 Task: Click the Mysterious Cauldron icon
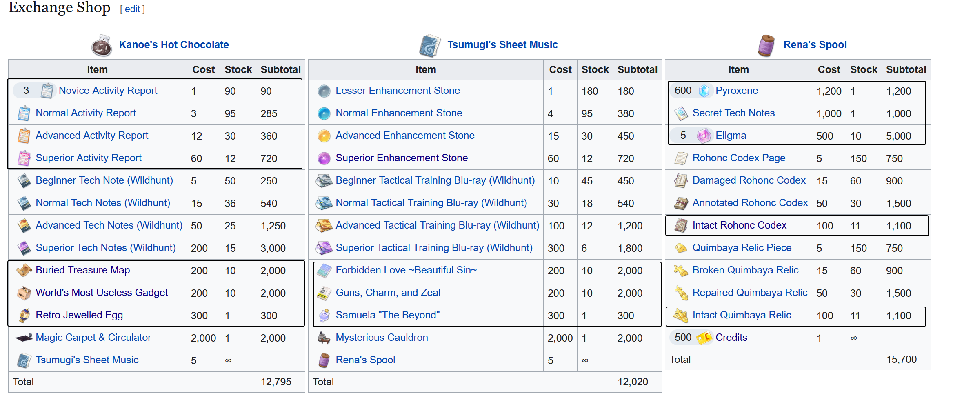(324, 338)
